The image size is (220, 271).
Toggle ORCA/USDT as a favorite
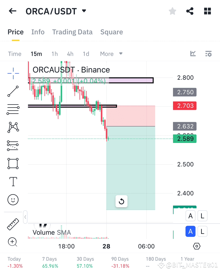(172, 11)
